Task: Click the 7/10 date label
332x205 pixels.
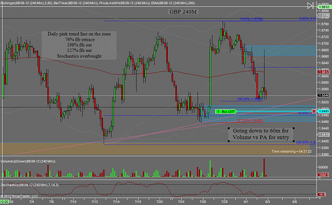Action: (73, 202)
